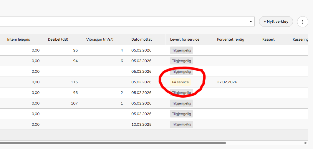Click "Tilgjengelig" badge in the 10.03.2025 row
The width and height of the screenshot is (313, 149).
coord(181,125)
